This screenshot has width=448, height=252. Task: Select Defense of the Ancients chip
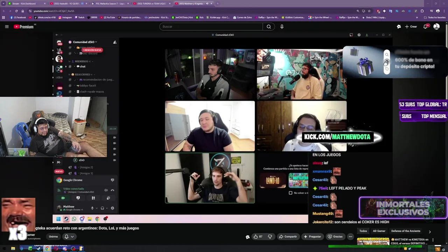(406, 231)
